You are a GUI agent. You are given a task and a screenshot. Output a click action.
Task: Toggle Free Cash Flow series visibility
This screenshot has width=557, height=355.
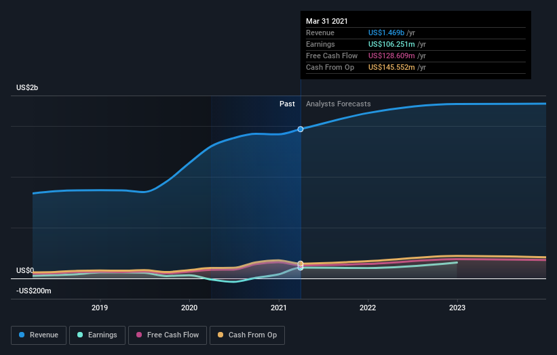click(168, 335)
